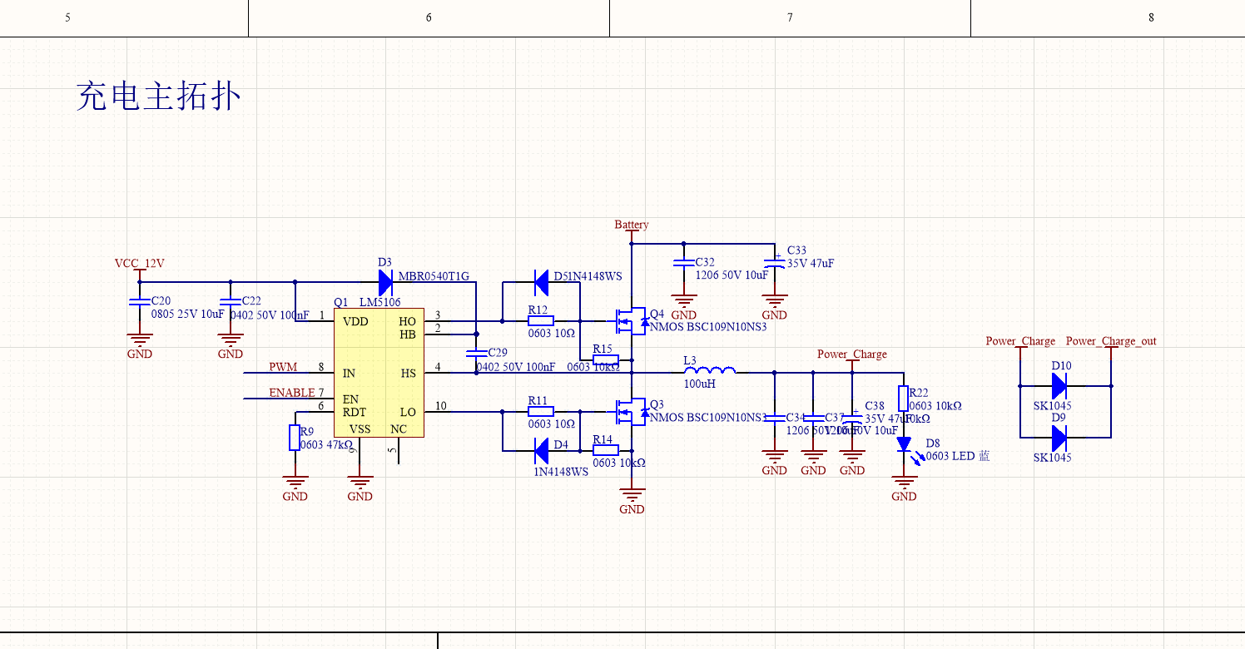Image resolution: width=1245 pixels, height=649 pixels.
Task: Click the L3 inductor coil symbol
Action: tap(710, 370)
